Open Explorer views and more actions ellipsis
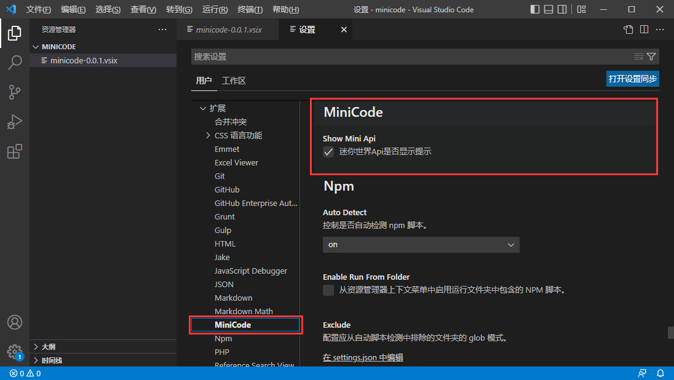Screen dimensions: 674x380 162,30
